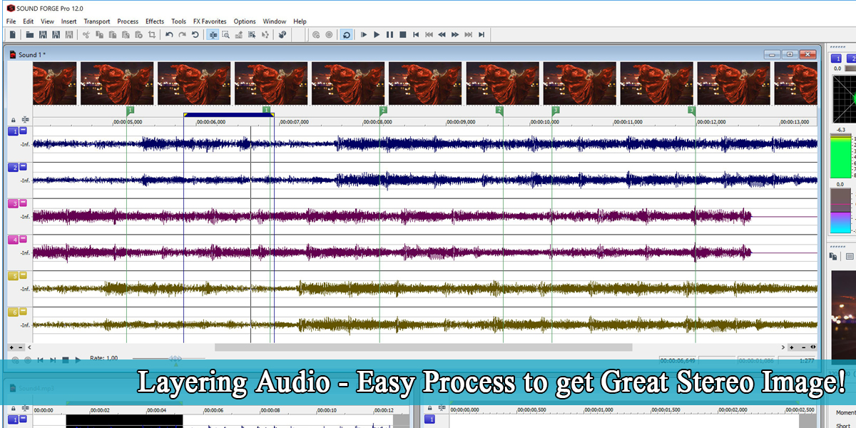The width and height of the screenshot is (856, 428).
Task: Open the FX Favorites menu
Action: [x=209, y=21]
